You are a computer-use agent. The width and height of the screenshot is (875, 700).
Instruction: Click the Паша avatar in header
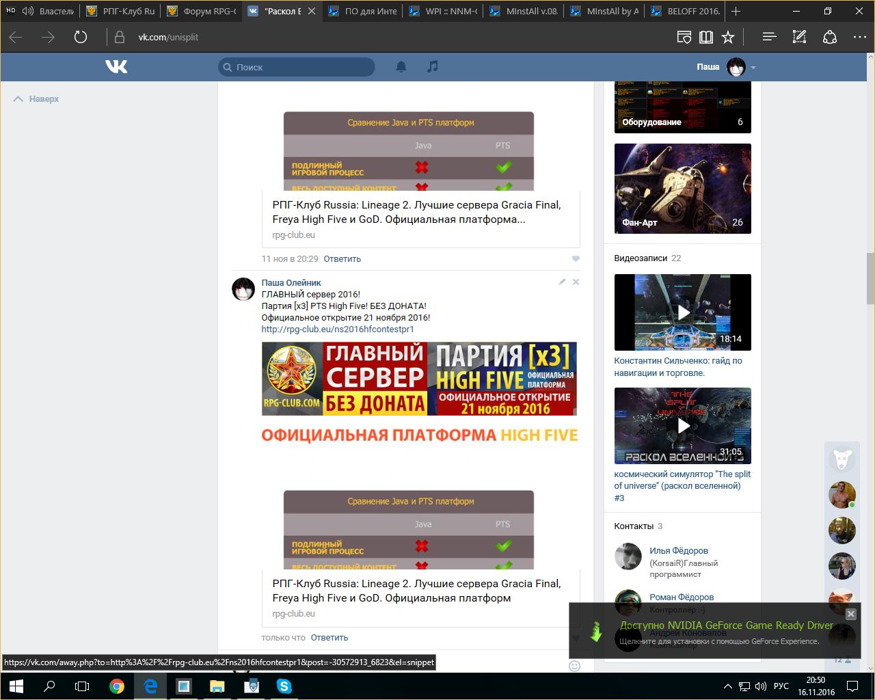[736, 67]
